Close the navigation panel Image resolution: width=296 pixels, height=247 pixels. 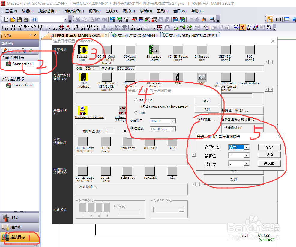[x=35, y=35]
